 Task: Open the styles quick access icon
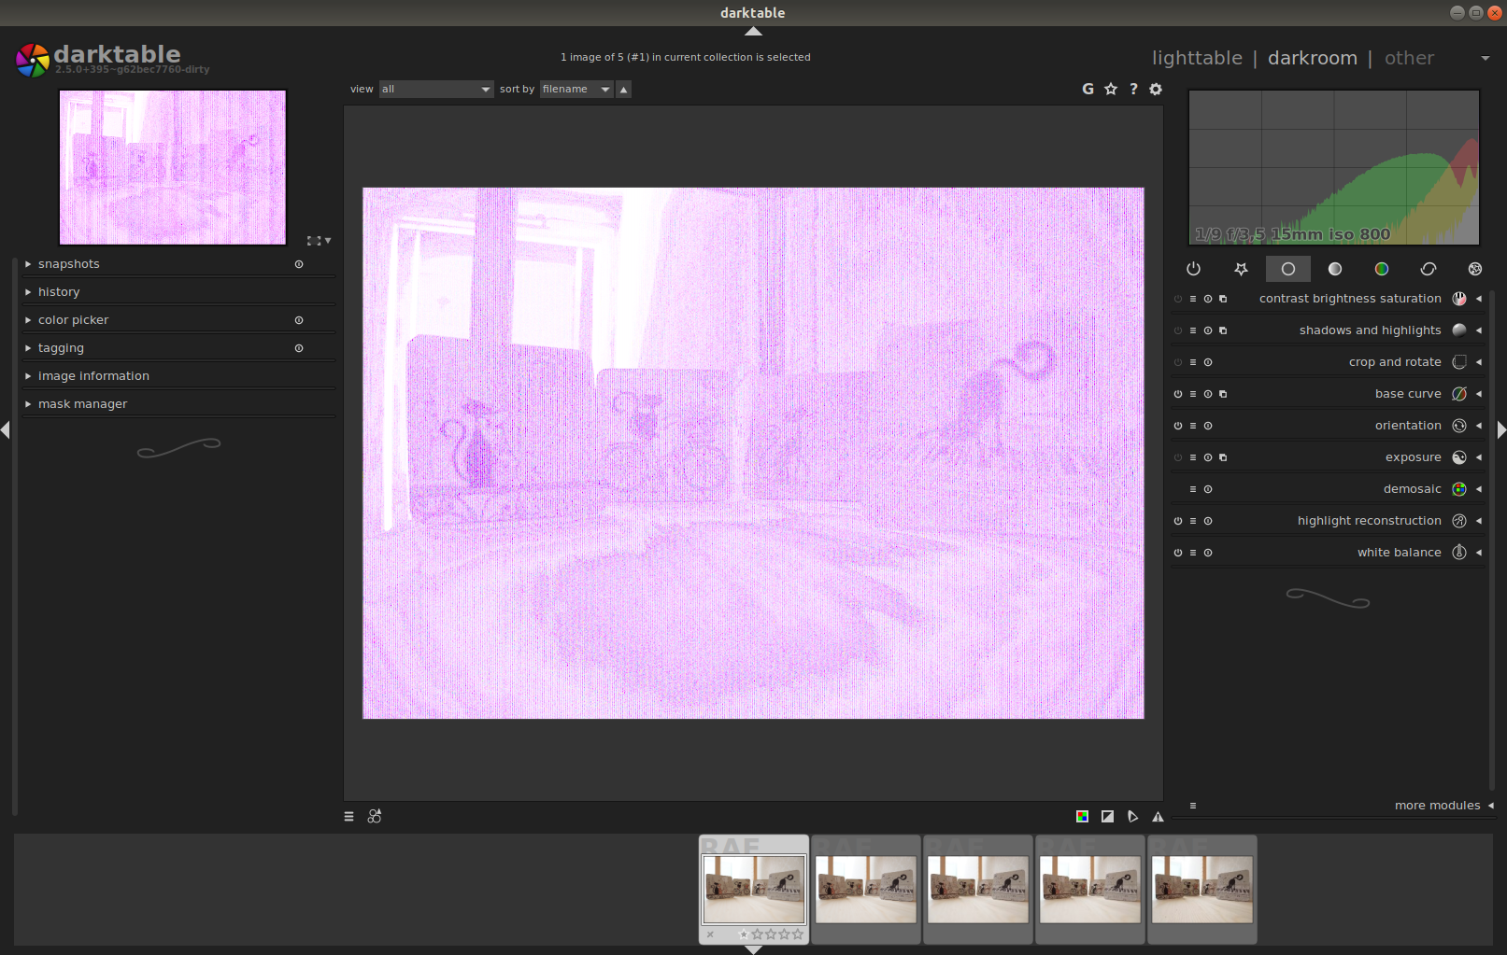[375, 817]
